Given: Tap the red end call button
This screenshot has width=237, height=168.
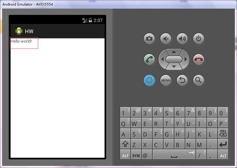Looking at the screenshot, I should [x=199, y=60].
